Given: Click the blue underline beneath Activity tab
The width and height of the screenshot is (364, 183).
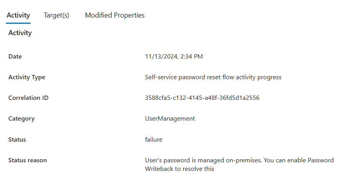Looking at the screenshot, I should pos(18,23).
